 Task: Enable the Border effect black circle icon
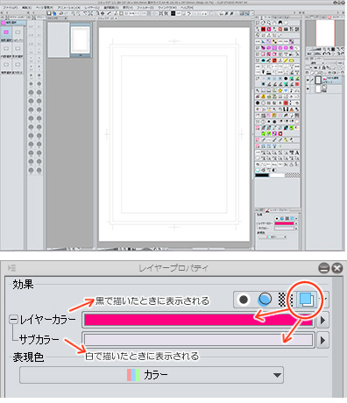pyautogui.click(x=244, y=300)
